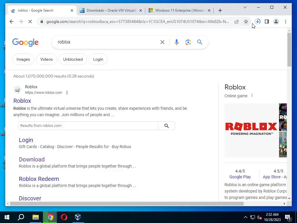Click the forward navigation arrow

(21, 21)
